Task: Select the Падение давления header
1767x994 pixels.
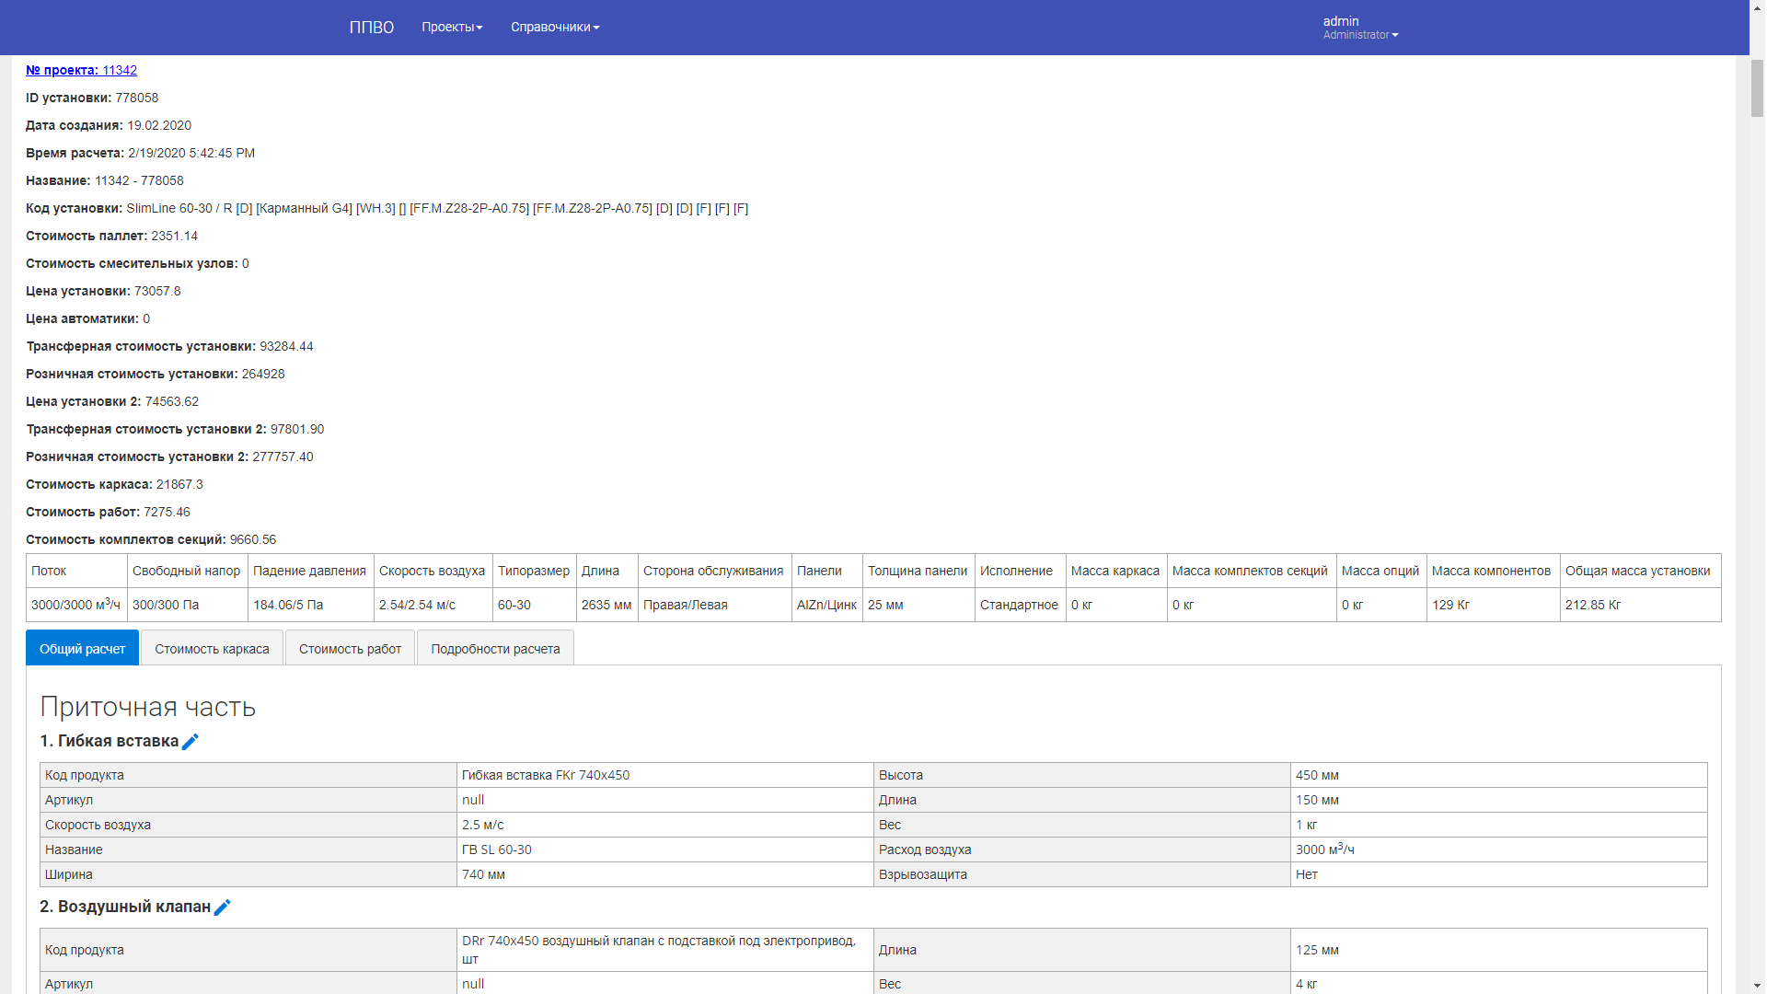Action: pyautogui.click(x=309, y=571)
